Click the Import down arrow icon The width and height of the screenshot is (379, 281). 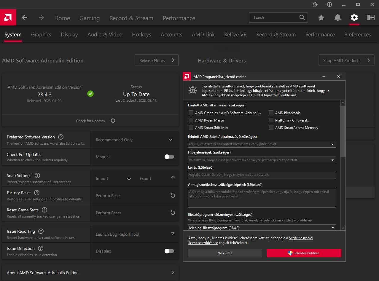(129, 178)
